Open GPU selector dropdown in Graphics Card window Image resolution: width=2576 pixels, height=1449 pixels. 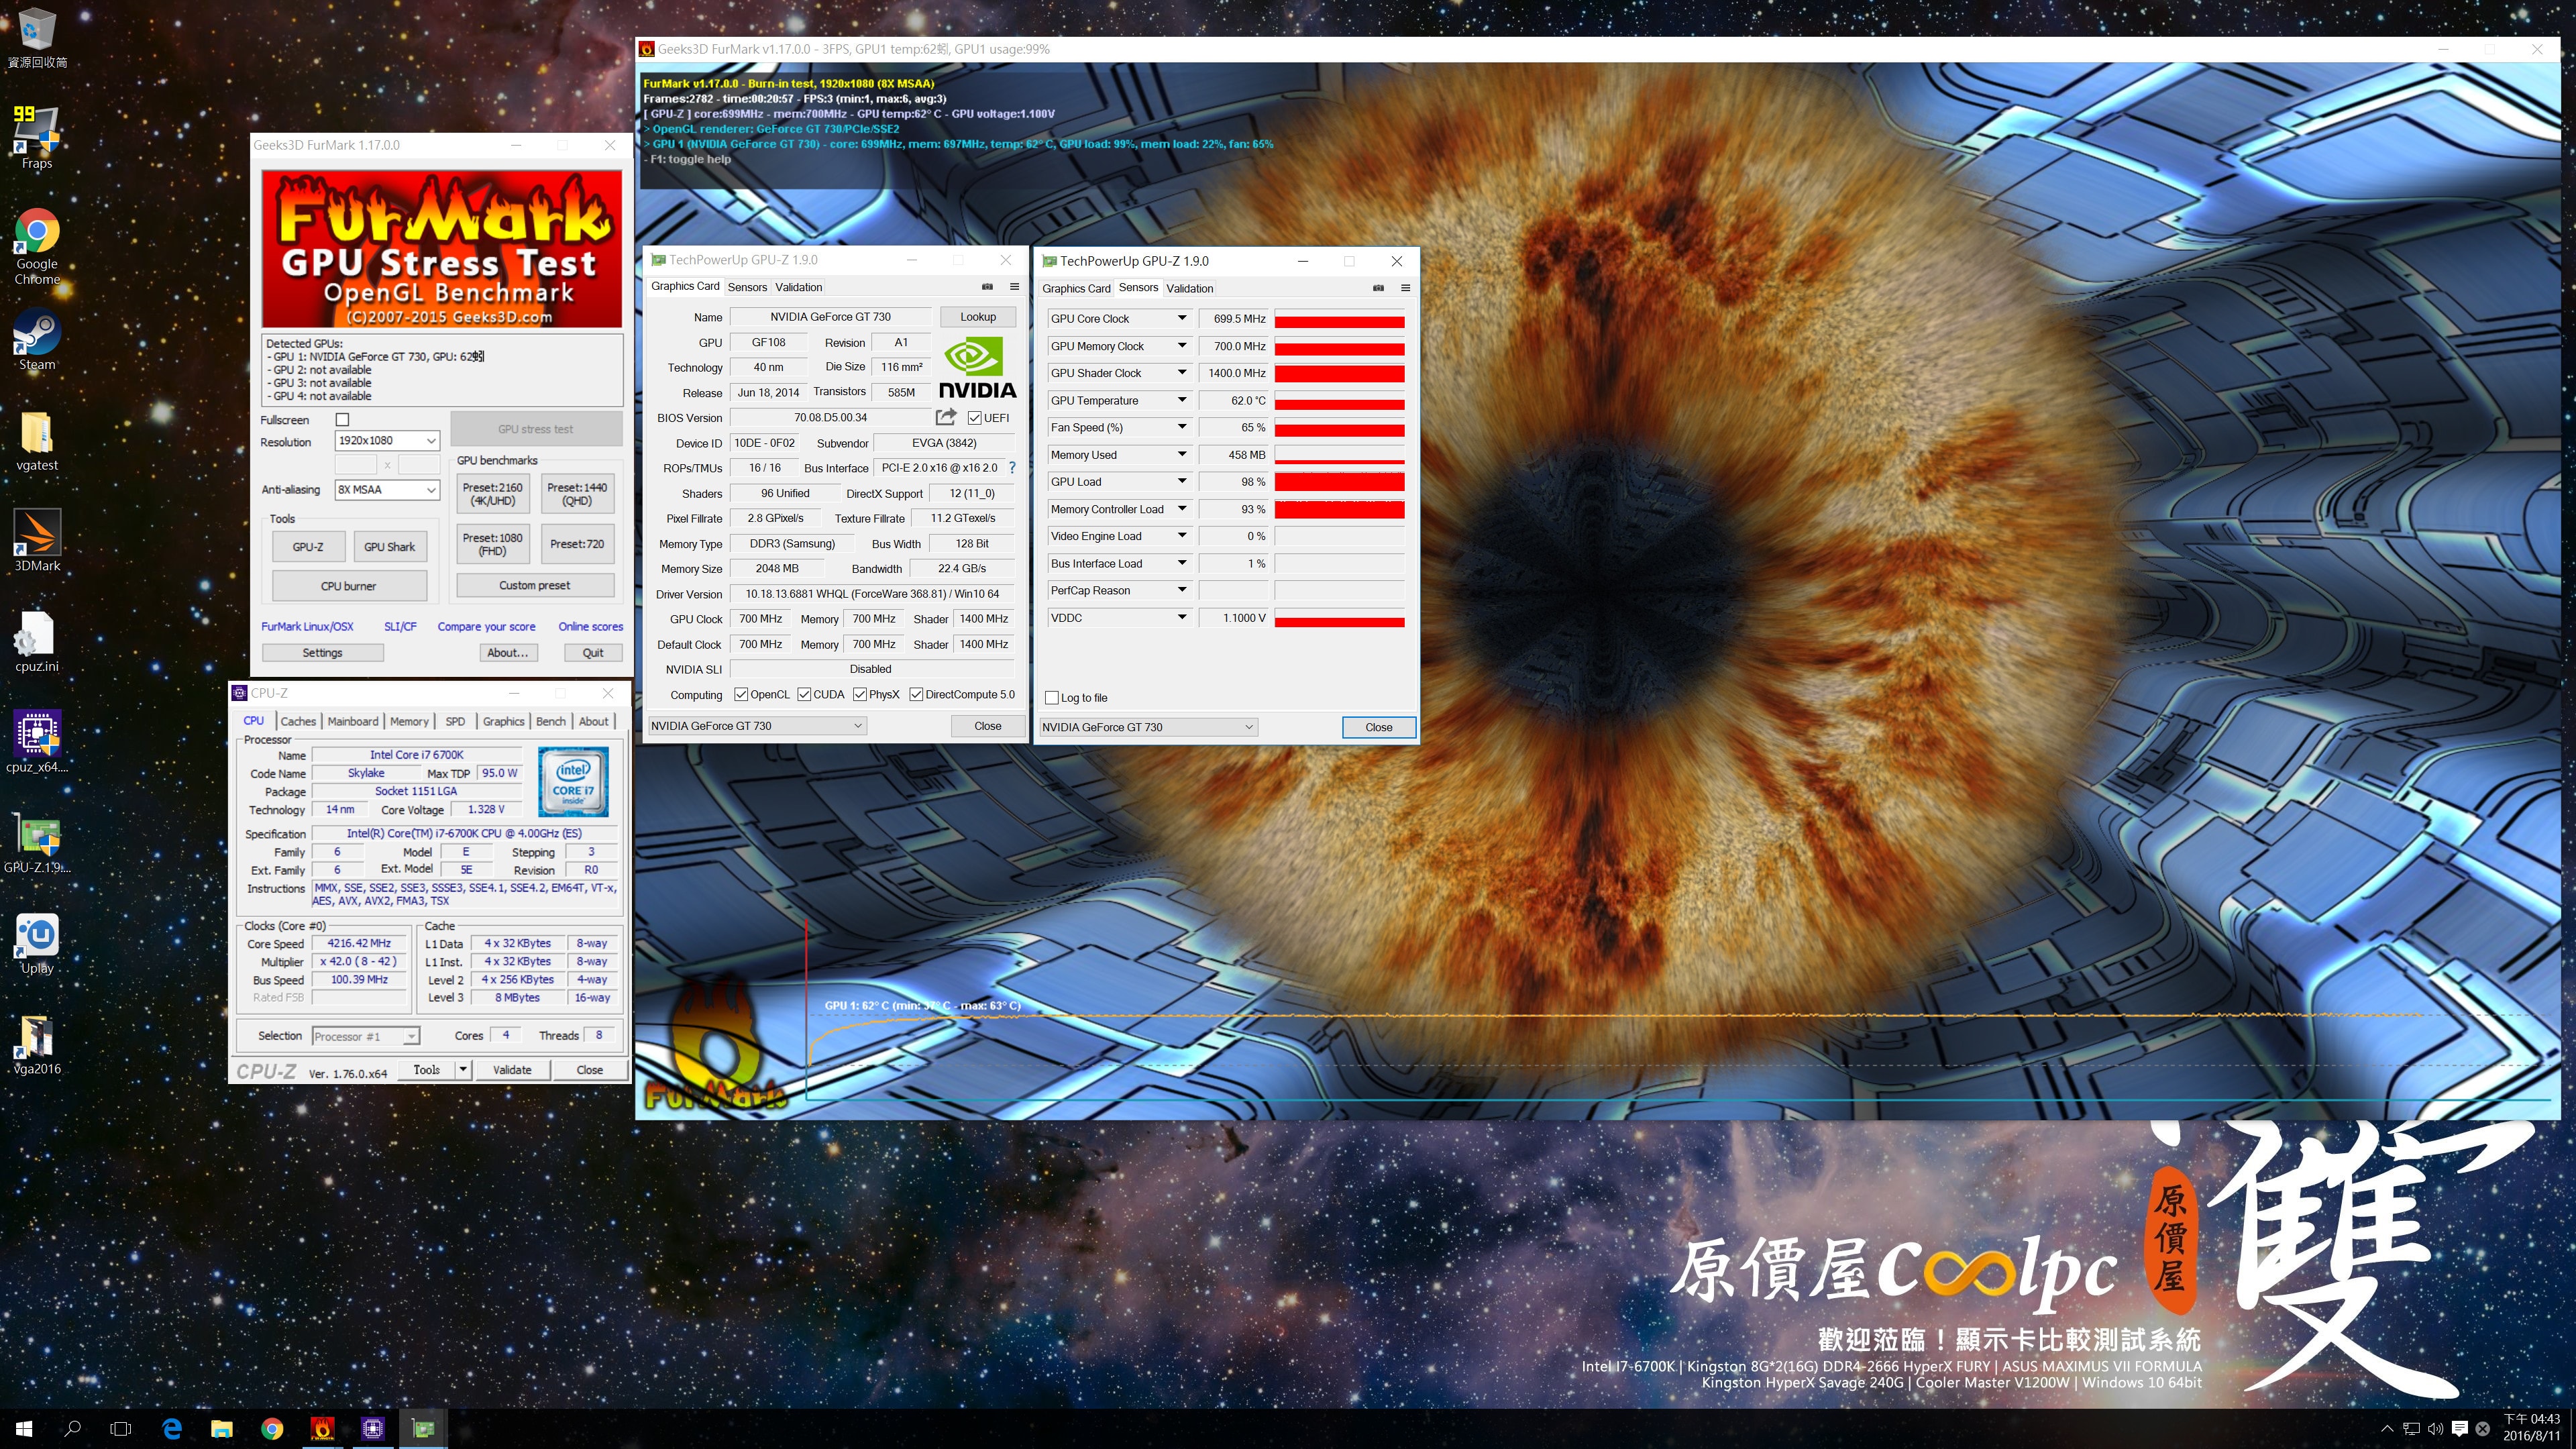point(757,726)
